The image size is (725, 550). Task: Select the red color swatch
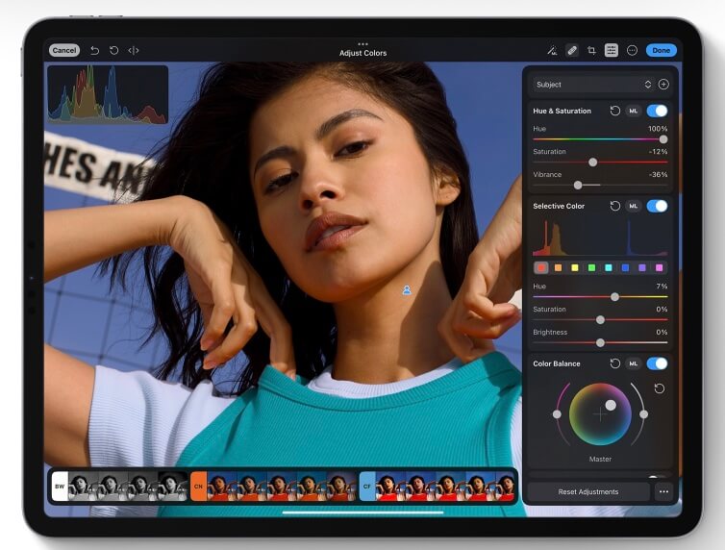click(x=541, y=267)
